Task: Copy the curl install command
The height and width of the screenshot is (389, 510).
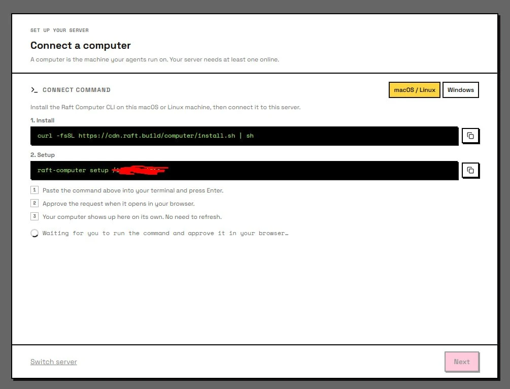Action: (470, 136)
